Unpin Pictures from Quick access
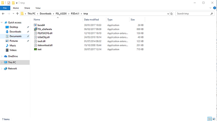Viewport: 217px width, 121px height. (28, 41)
